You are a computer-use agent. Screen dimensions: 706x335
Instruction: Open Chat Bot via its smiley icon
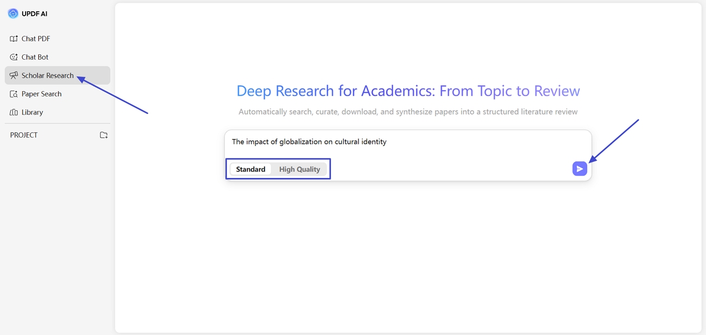(13, 56)
